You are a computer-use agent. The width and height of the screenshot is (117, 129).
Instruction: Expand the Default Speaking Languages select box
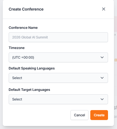pyautogui.click(x=58, y=78)
